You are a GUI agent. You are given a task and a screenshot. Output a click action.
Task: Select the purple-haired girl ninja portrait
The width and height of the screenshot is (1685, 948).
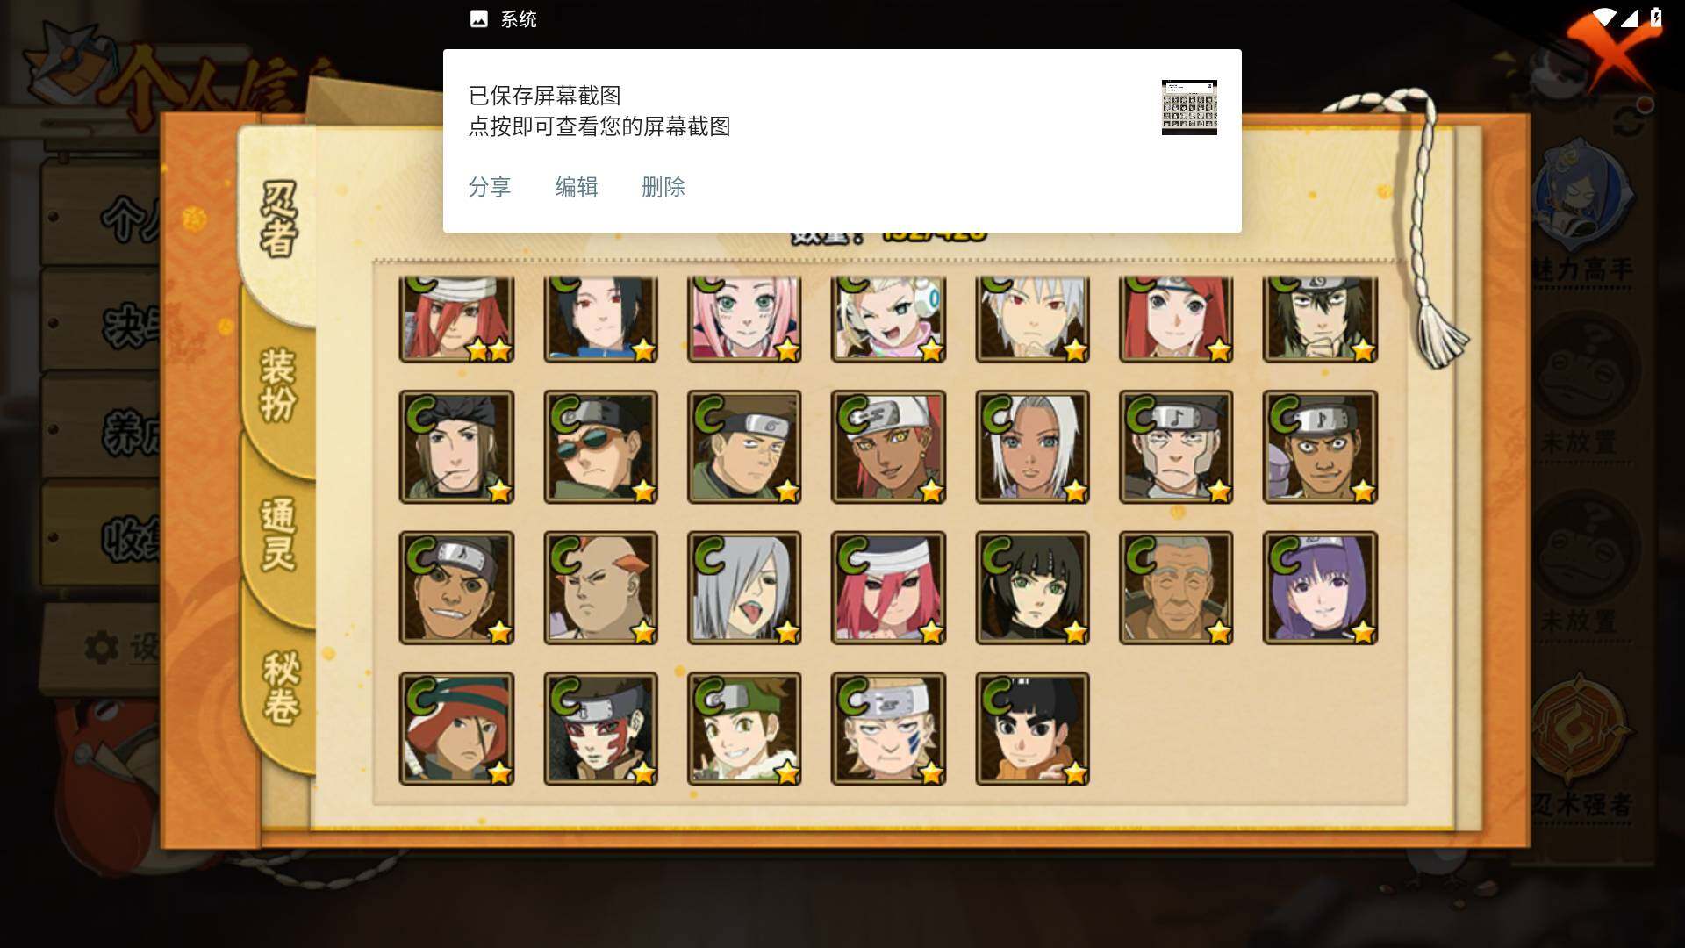[1320, 588]
